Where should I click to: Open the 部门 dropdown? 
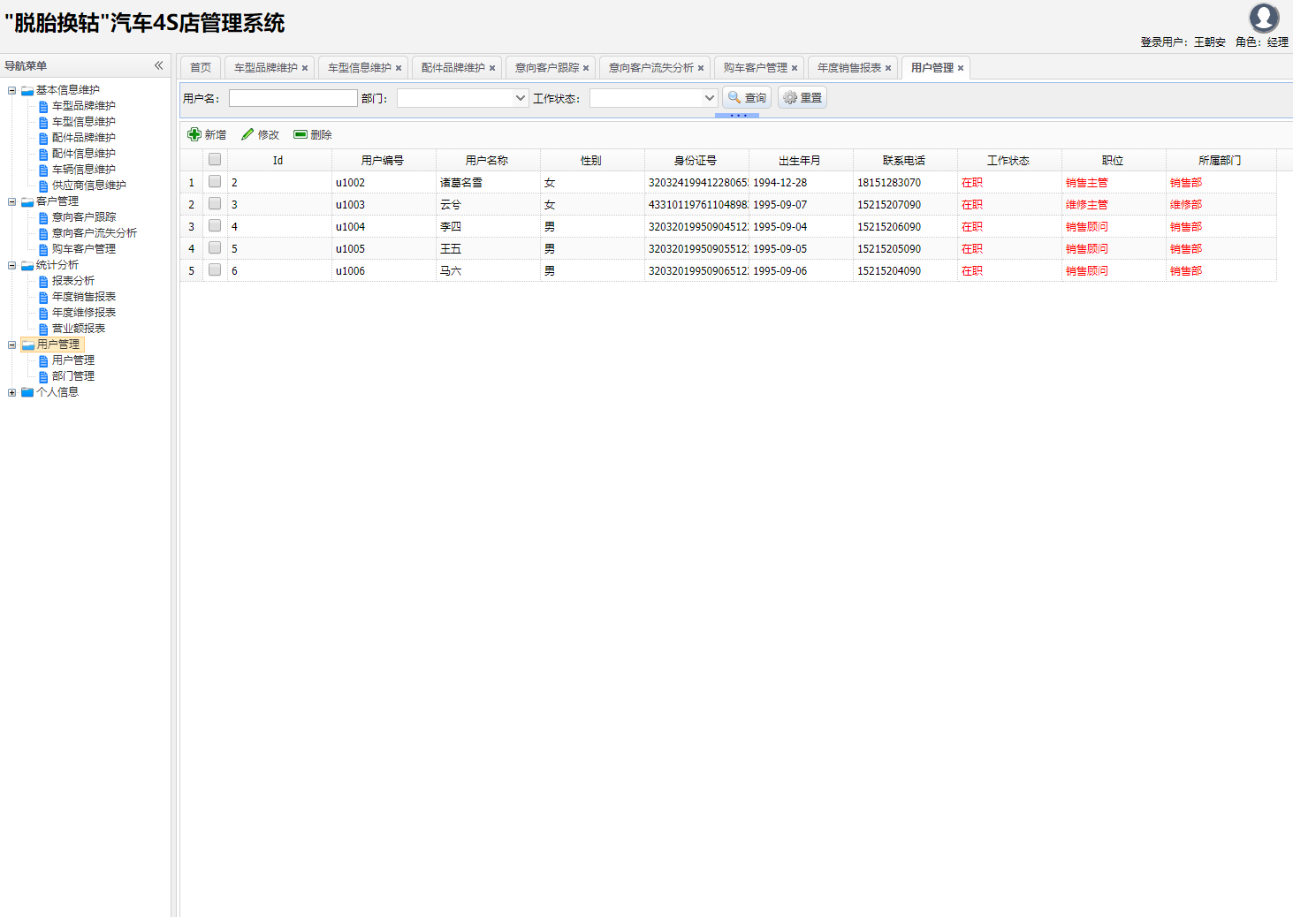(521, 98)
